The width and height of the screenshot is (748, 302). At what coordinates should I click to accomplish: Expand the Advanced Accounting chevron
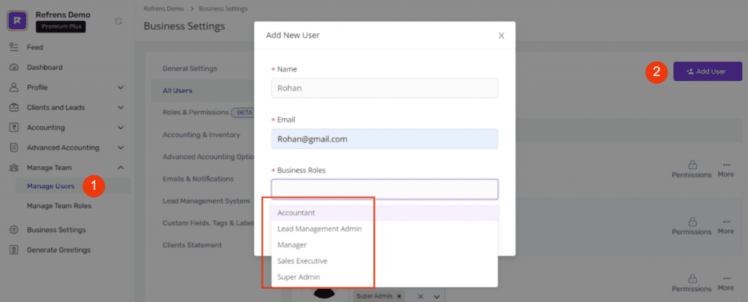(121, 147)
